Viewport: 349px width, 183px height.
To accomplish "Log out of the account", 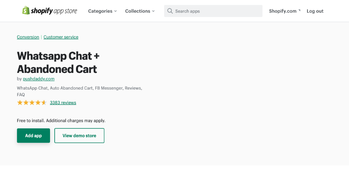I will [x=315, y=11].
